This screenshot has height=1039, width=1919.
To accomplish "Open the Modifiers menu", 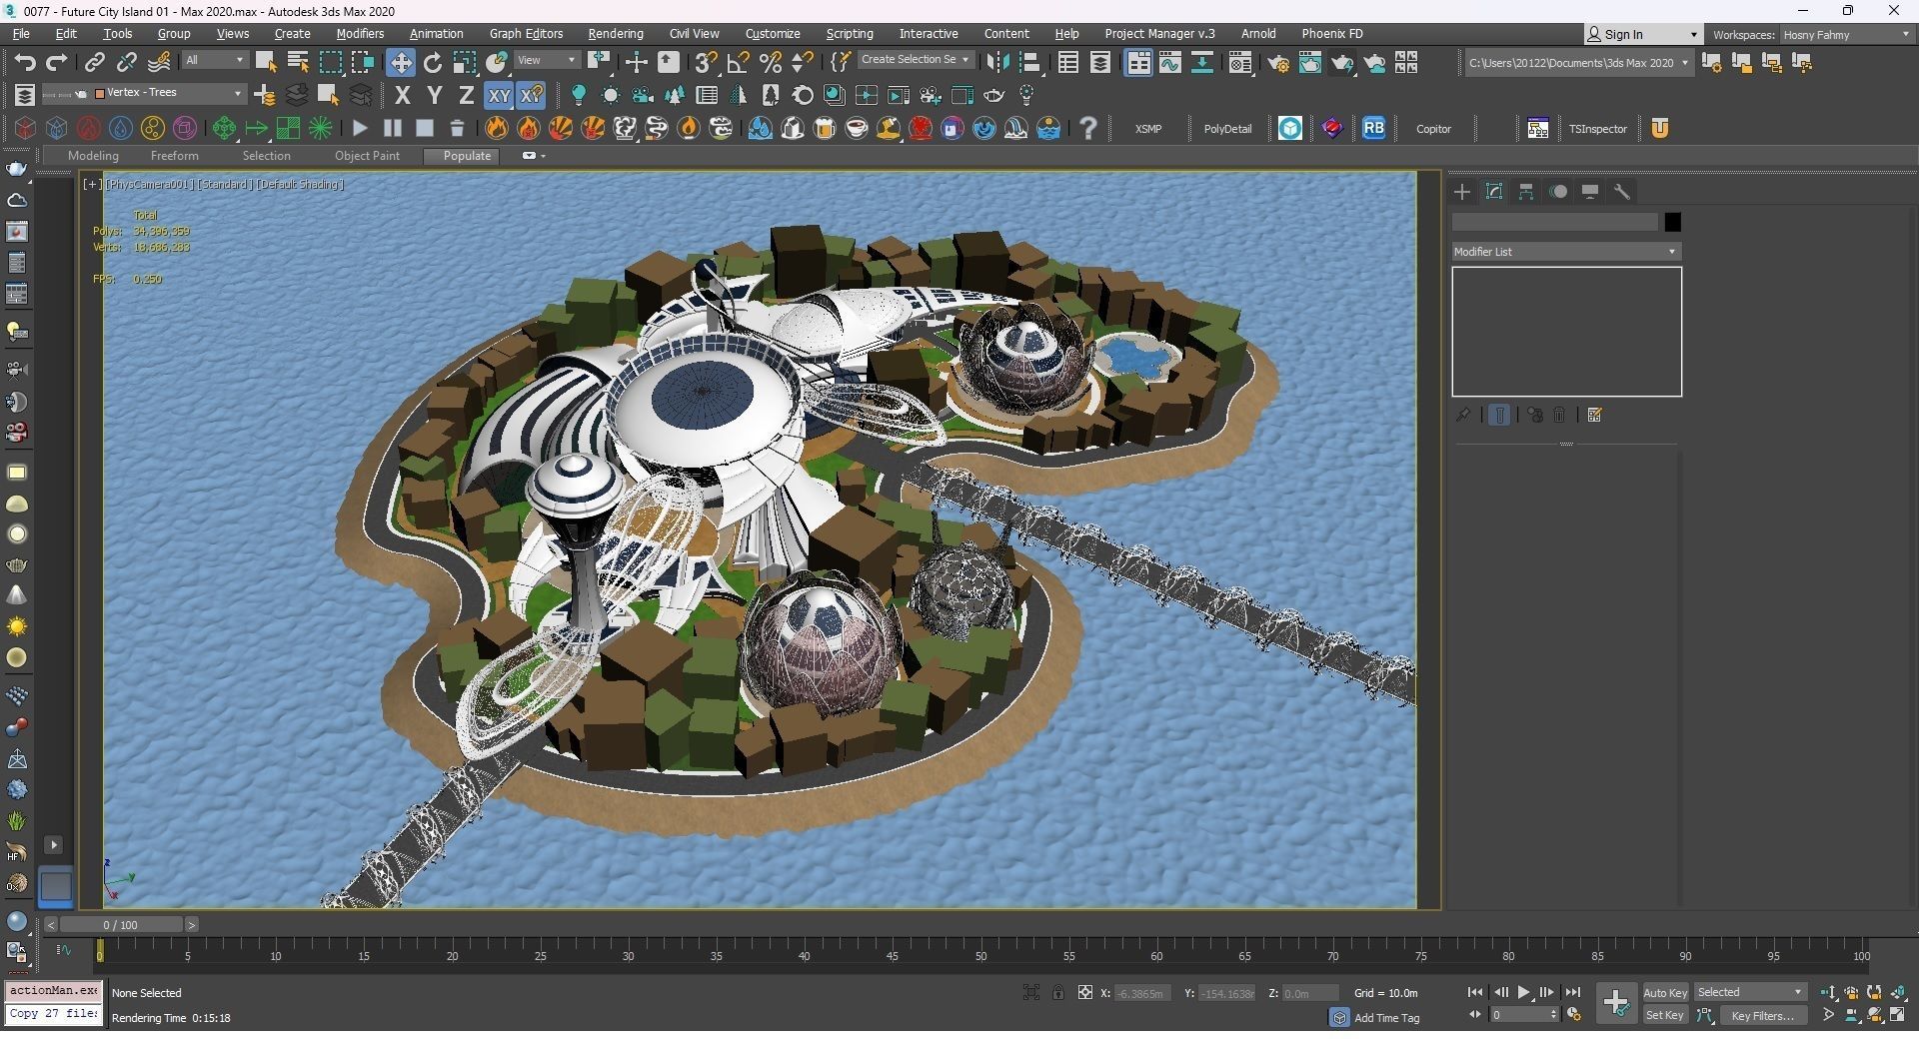I will click(x=360, y=34).
